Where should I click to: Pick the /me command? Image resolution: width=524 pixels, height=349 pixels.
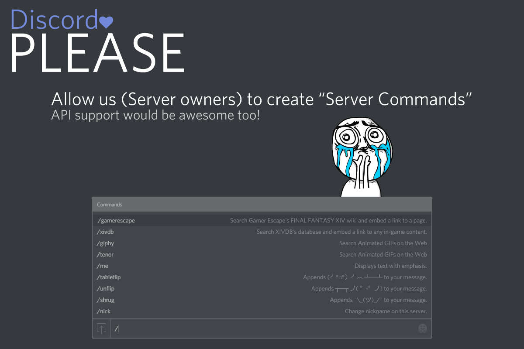pos(262,266)
